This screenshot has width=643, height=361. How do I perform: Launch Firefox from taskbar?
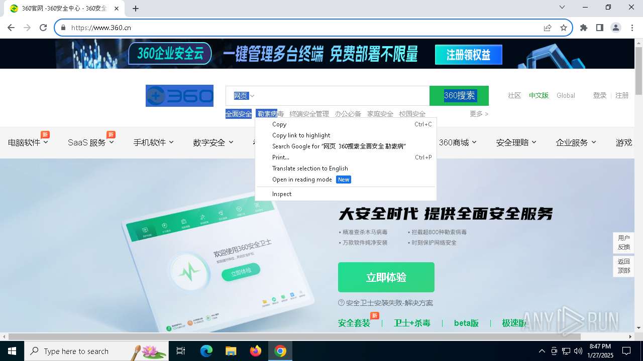(256, 351)
